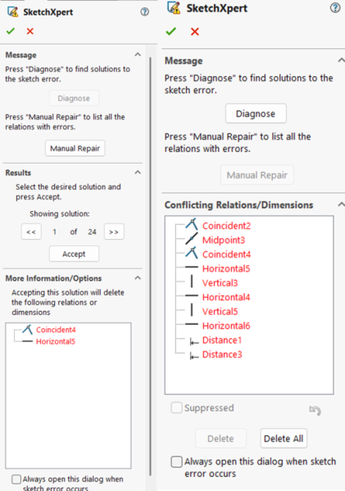Collapse the Conflicting Relations/Dimensions section
This screenshot has width=345, height=491.
pyautogui.click(x=341, y=205)
